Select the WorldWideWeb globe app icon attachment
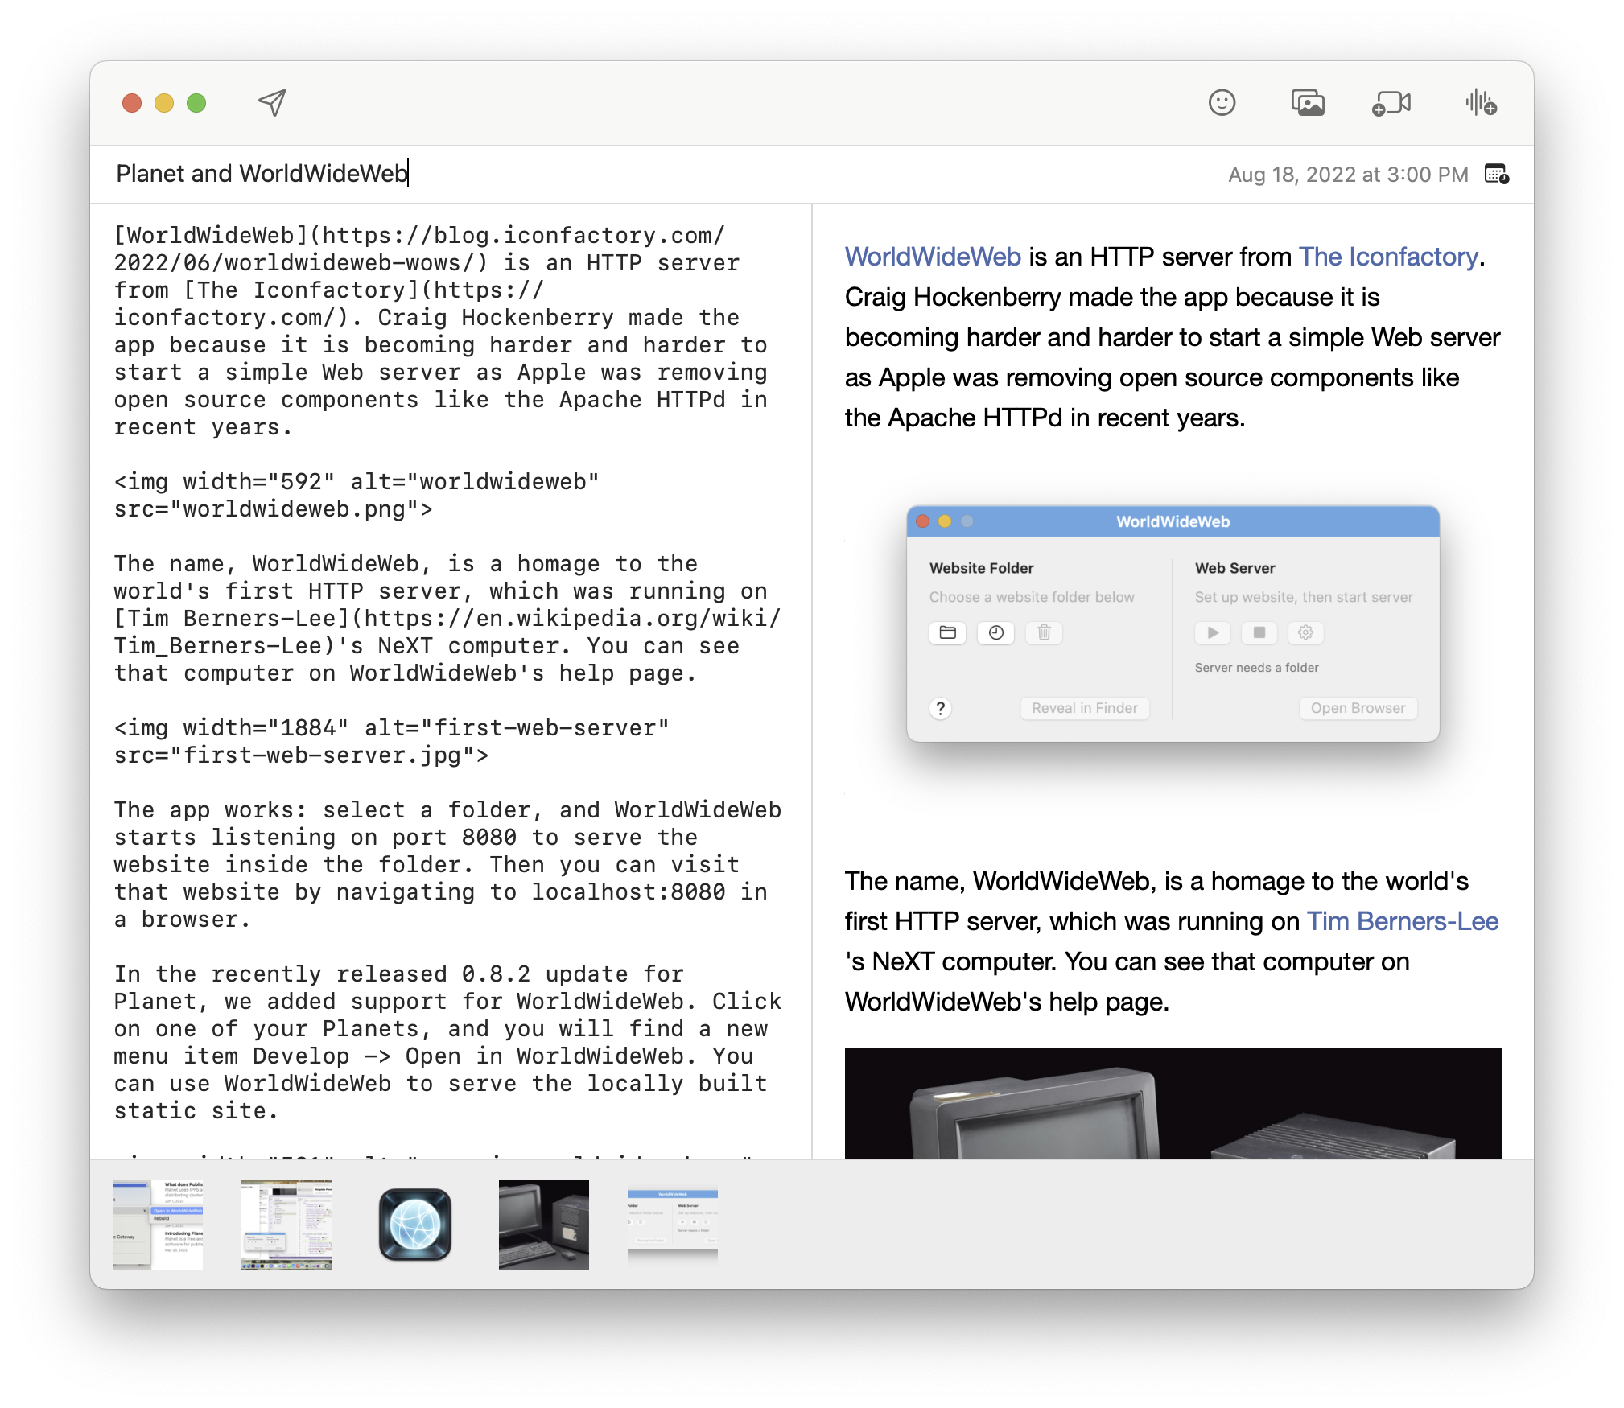 [x=415, y=1224]
